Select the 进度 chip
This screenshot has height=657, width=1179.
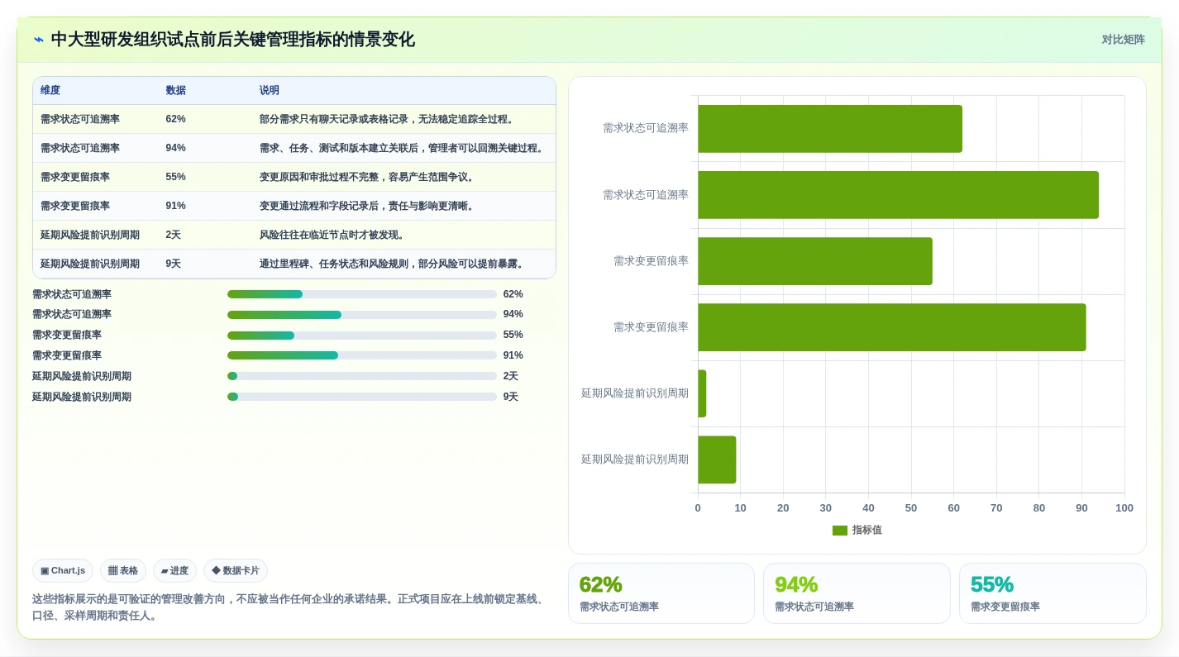[174, 571]
